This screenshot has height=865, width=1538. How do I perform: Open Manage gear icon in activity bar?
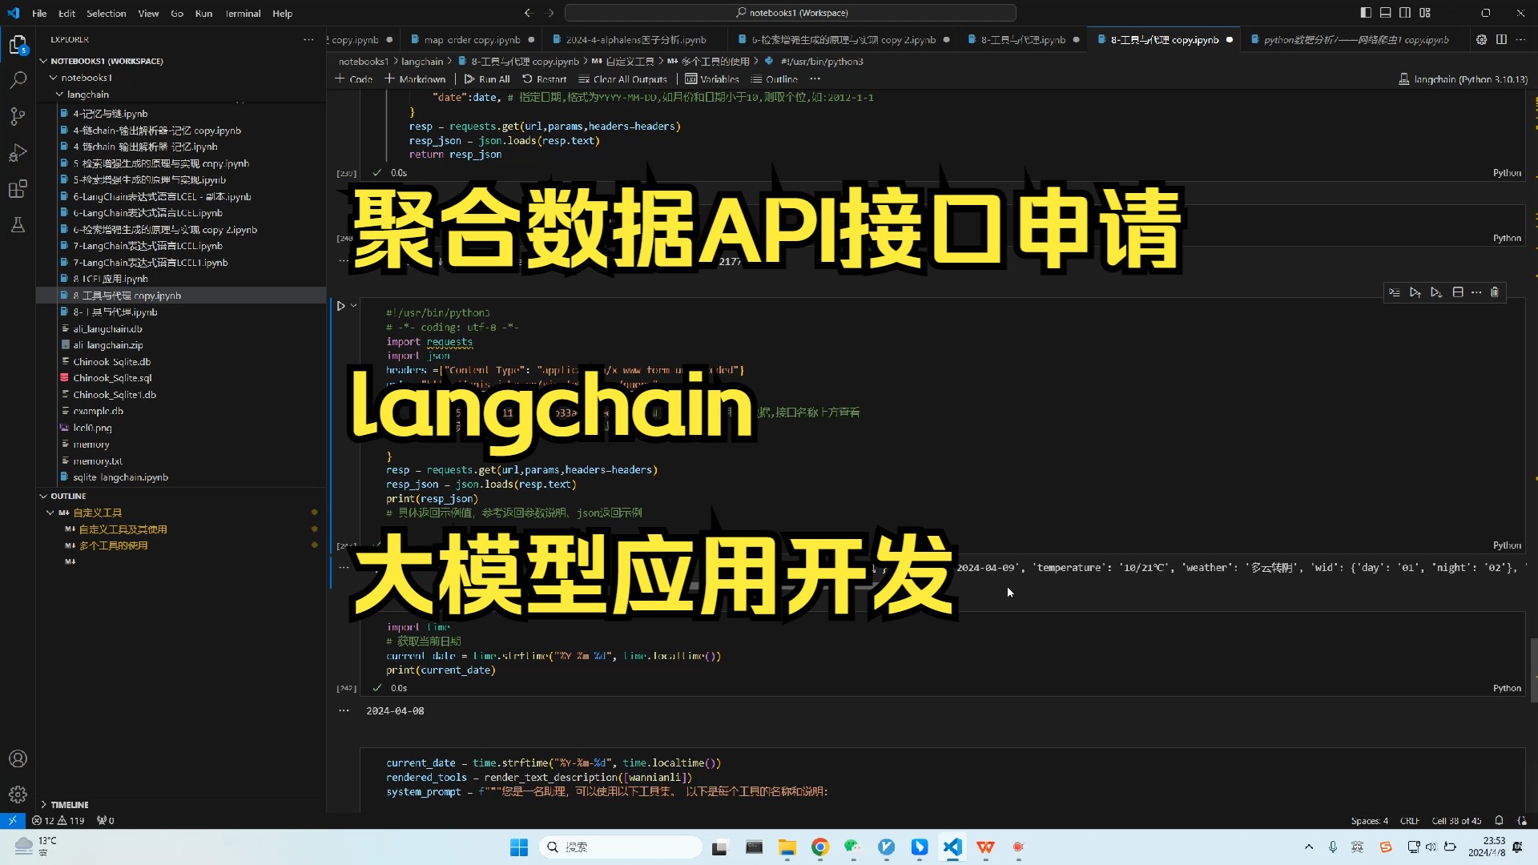point(18,795)
